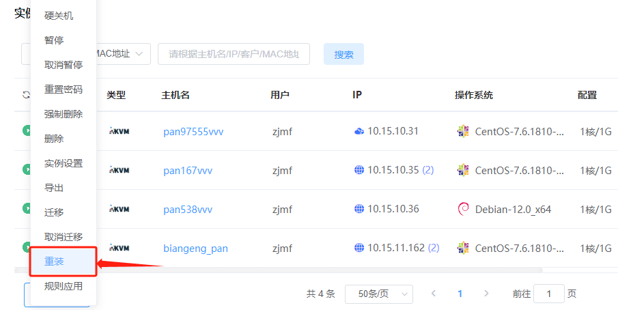The image size is (618, 310).
Task: Click 规则应用 menu item
Action: [64, 286]
